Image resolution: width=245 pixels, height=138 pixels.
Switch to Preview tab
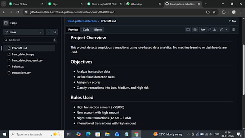(x=73, y=30)
